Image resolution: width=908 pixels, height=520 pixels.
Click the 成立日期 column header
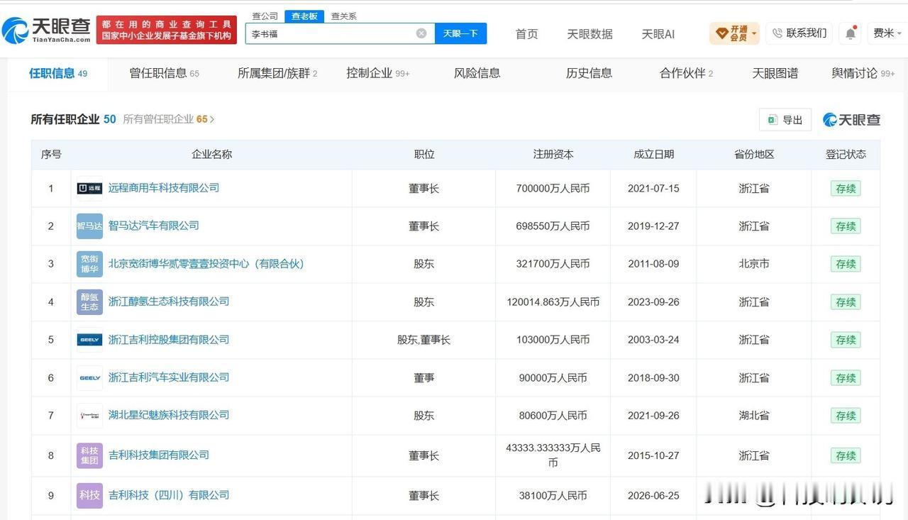(653, 154)
